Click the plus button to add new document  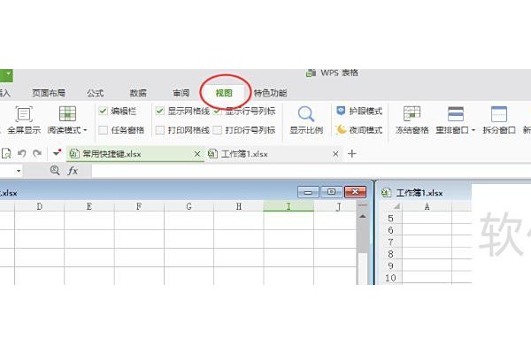click(x=352, y=154)
